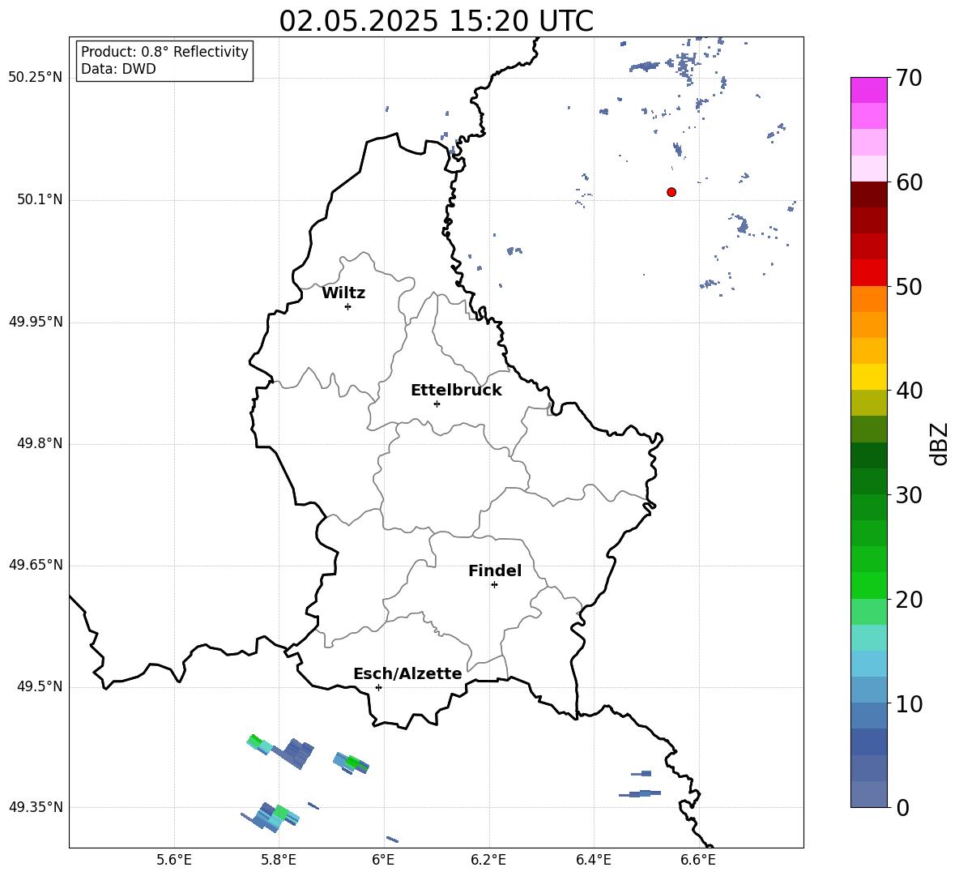Click the Esch/Alzette city label

[408, 673]
